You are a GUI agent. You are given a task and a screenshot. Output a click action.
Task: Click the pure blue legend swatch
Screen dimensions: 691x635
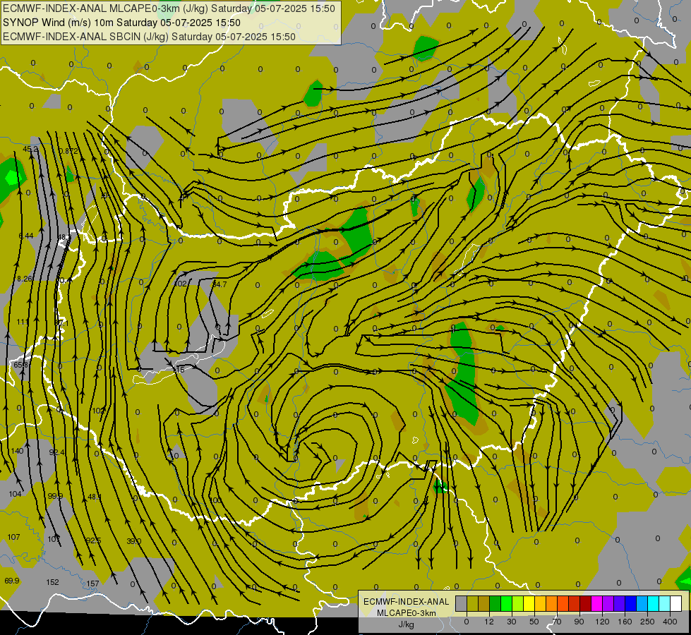click(631, 604)
